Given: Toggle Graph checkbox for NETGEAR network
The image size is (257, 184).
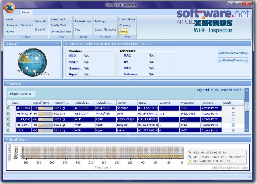Looking at the screenshot, I should [x=233, y=125].
